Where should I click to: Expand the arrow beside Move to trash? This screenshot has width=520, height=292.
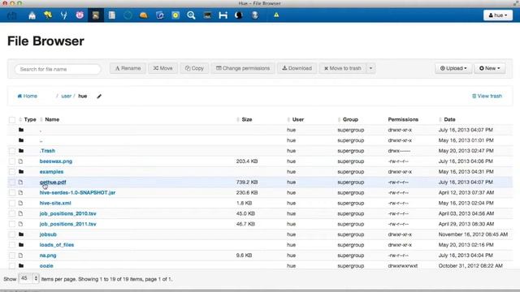370,68
